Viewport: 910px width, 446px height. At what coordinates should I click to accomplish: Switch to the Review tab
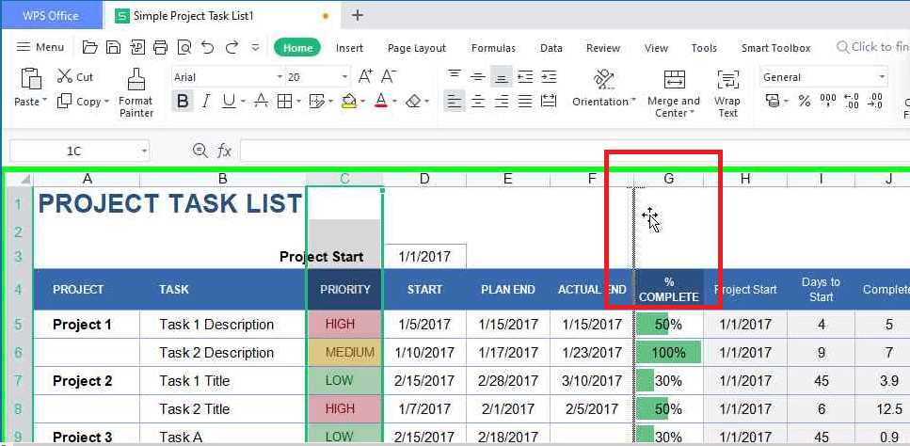click(603, 48)
